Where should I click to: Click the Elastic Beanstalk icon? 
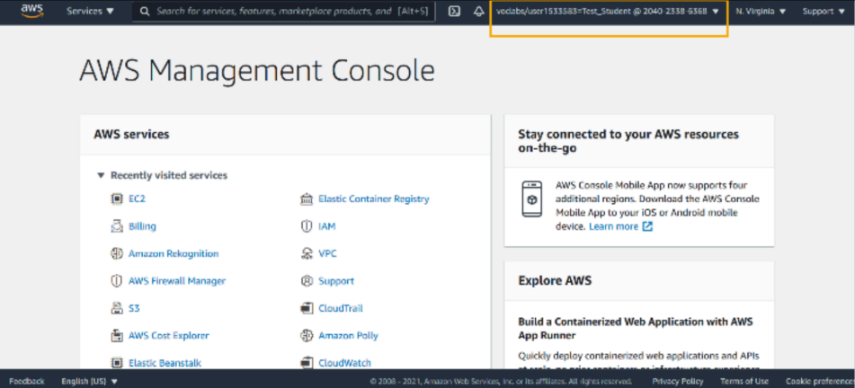116,363
